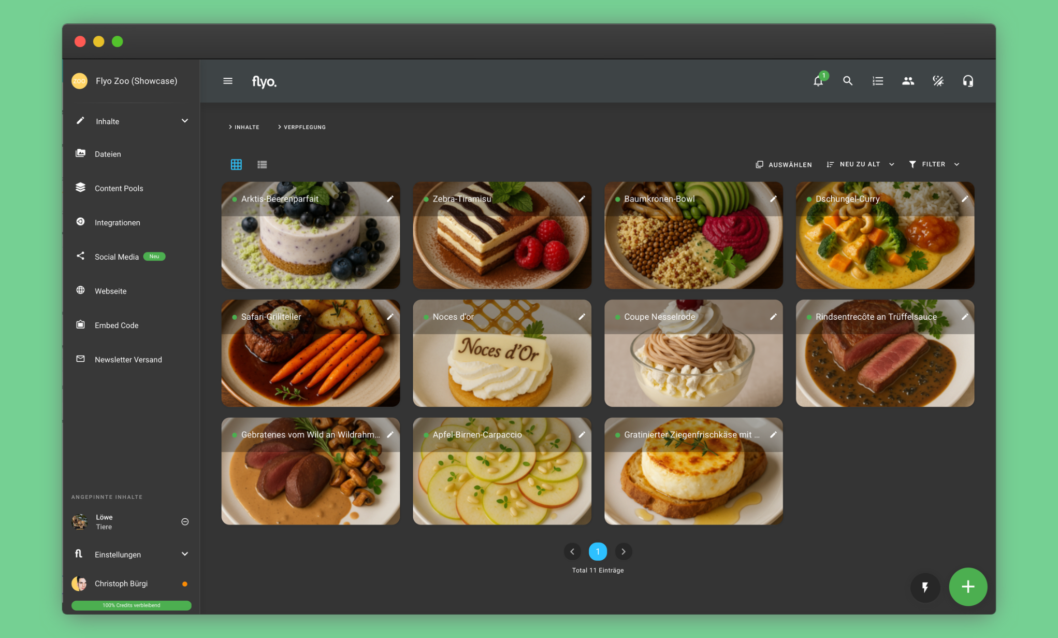This screenshot has width=1058, height=638.
Task: Click the Auswählen button
Action: click(784, 164)
